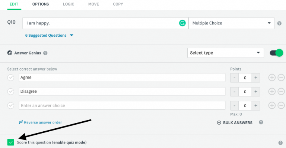Screen dimensions: 286x148
Task: Click the Enter an answer choice field
Action: pos(122,105)
